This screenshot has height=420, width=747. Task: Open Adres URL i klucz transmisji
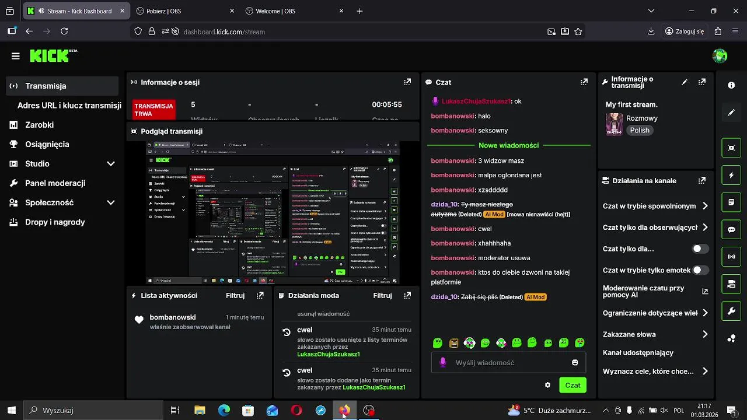point(69,106)
